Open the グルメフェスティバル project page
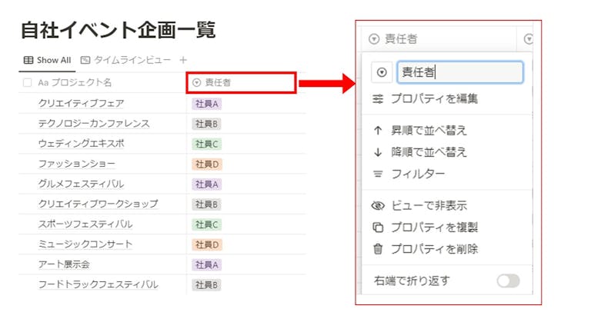 (x=81, y=184)
